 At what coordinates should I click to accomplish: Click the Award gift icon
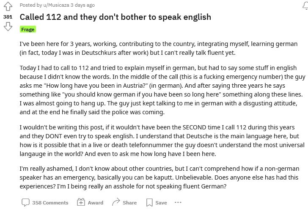[81, 202]
